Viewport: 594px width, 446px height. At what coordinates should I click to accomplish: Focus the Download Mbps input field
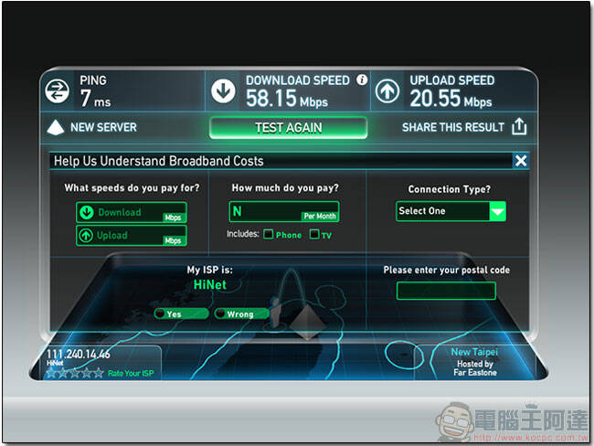pos(132,212)
